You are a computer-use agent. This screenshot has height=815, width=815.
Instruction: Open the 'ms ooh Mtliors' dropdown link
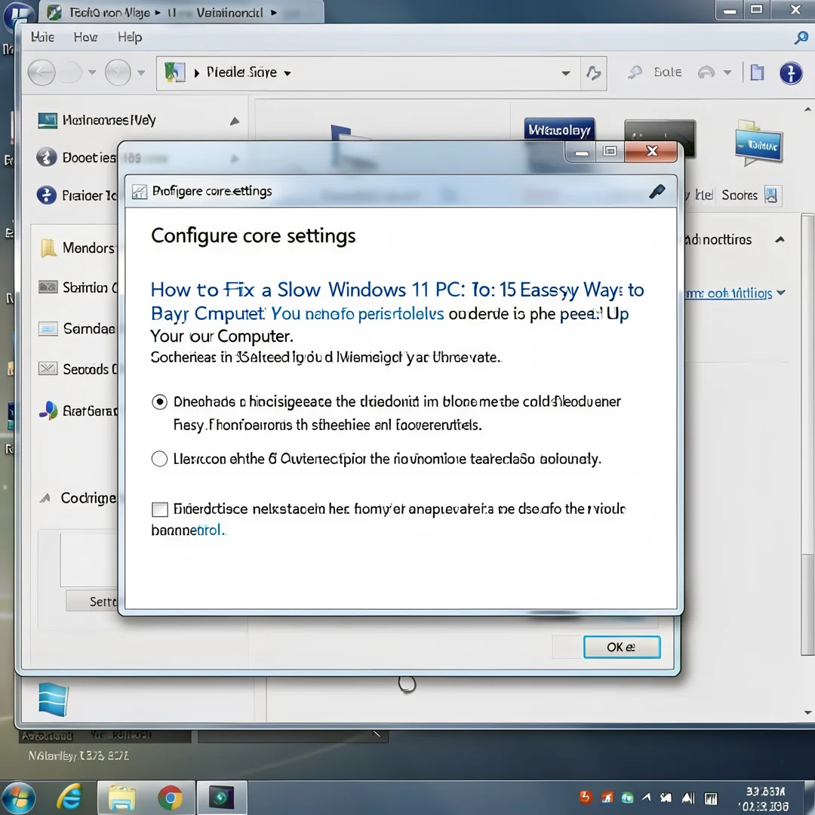734,293
